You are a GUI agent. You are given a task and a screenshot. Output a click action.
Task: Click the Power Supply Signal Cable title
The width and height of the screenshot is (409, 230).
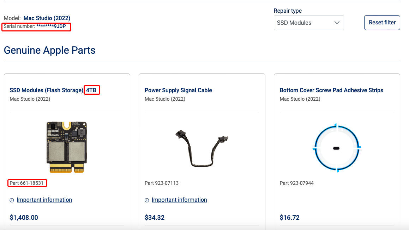tap(178, 90)
